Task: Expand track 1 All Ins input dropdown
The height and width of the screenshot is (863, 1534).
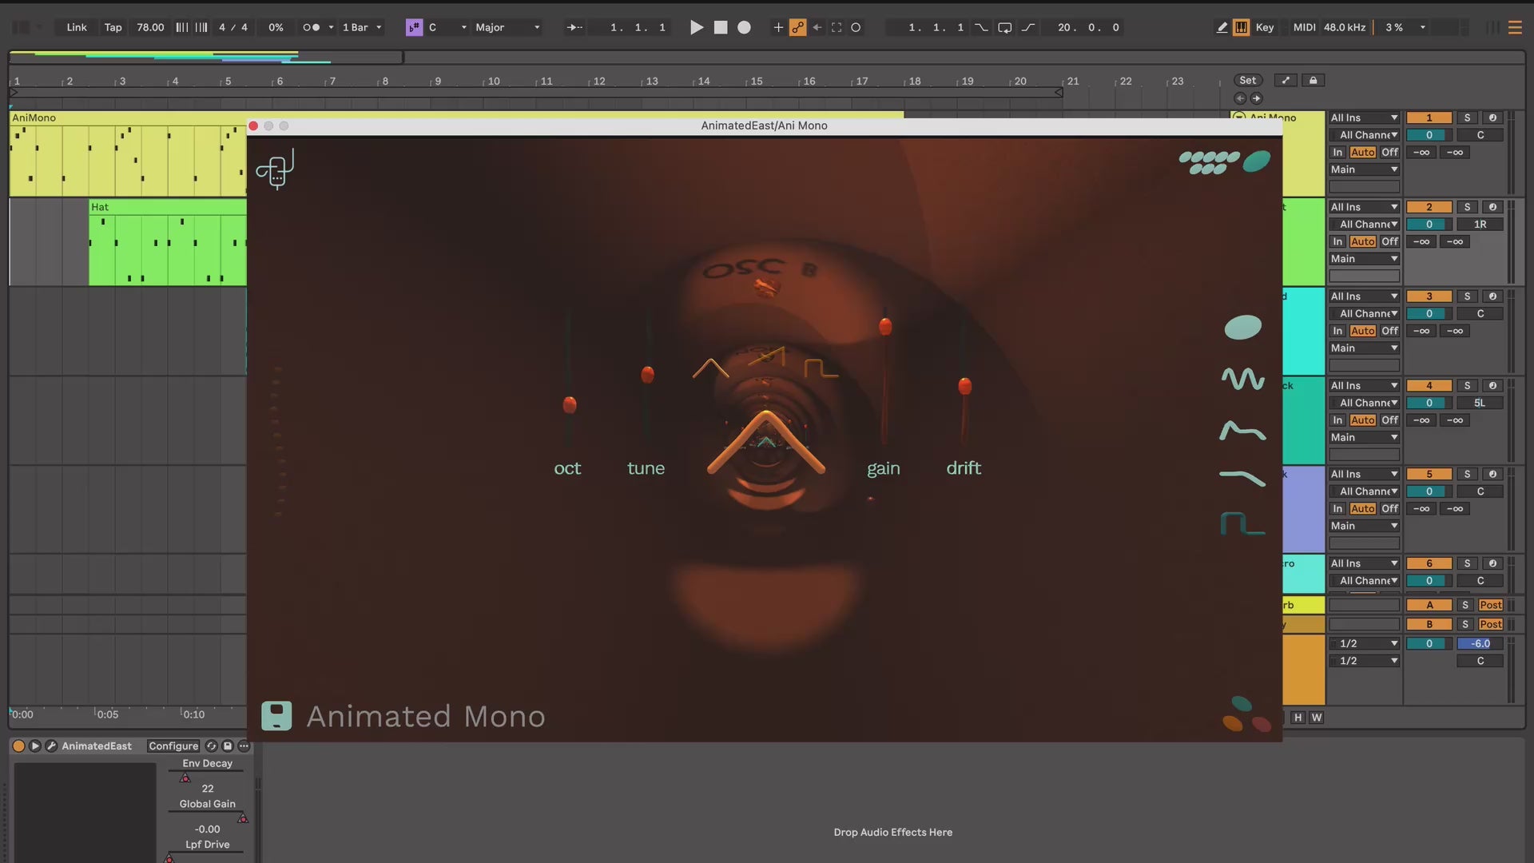Action: click(1363, 117)
